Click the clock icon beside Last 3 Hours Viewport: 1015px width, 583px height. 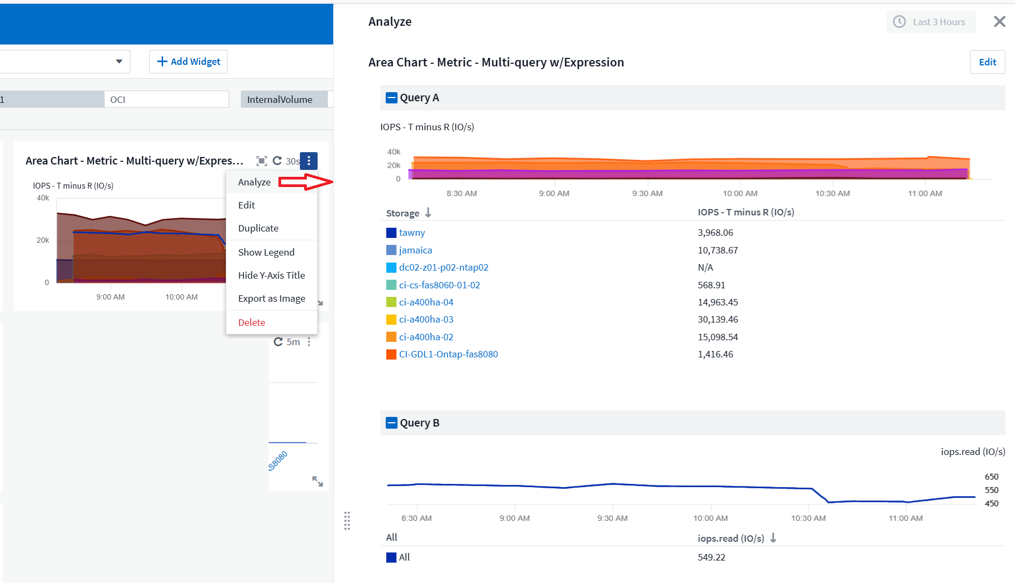[899, 21]
